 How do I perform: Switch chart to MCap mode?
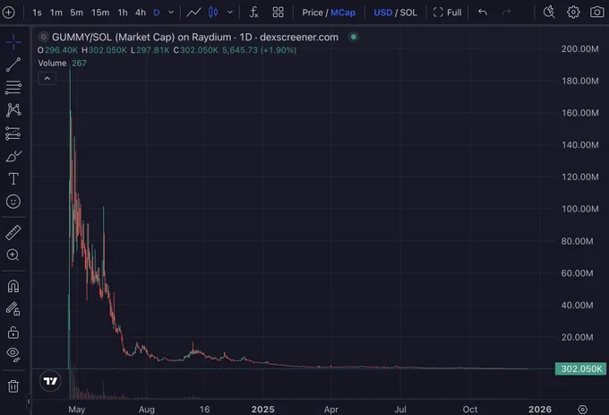click(x=342, y=13)
